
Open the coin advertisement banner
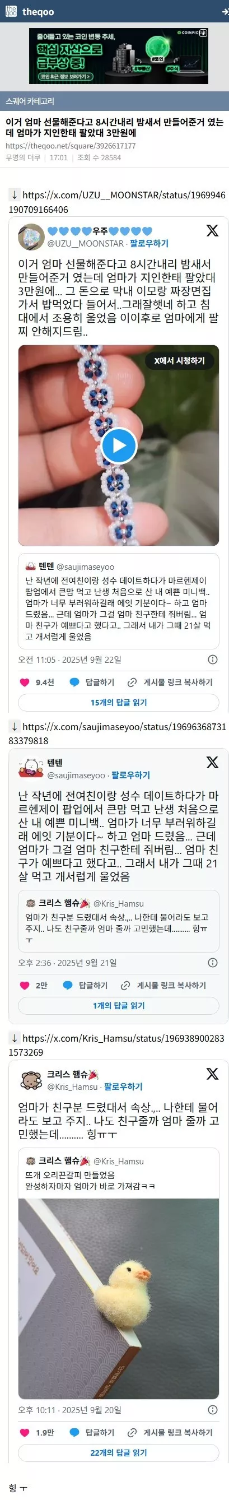click(119, 56)
